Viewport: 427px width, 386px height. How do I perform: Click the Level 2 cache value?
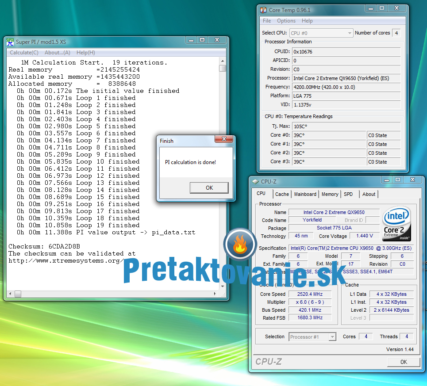(x=391, y=310)
